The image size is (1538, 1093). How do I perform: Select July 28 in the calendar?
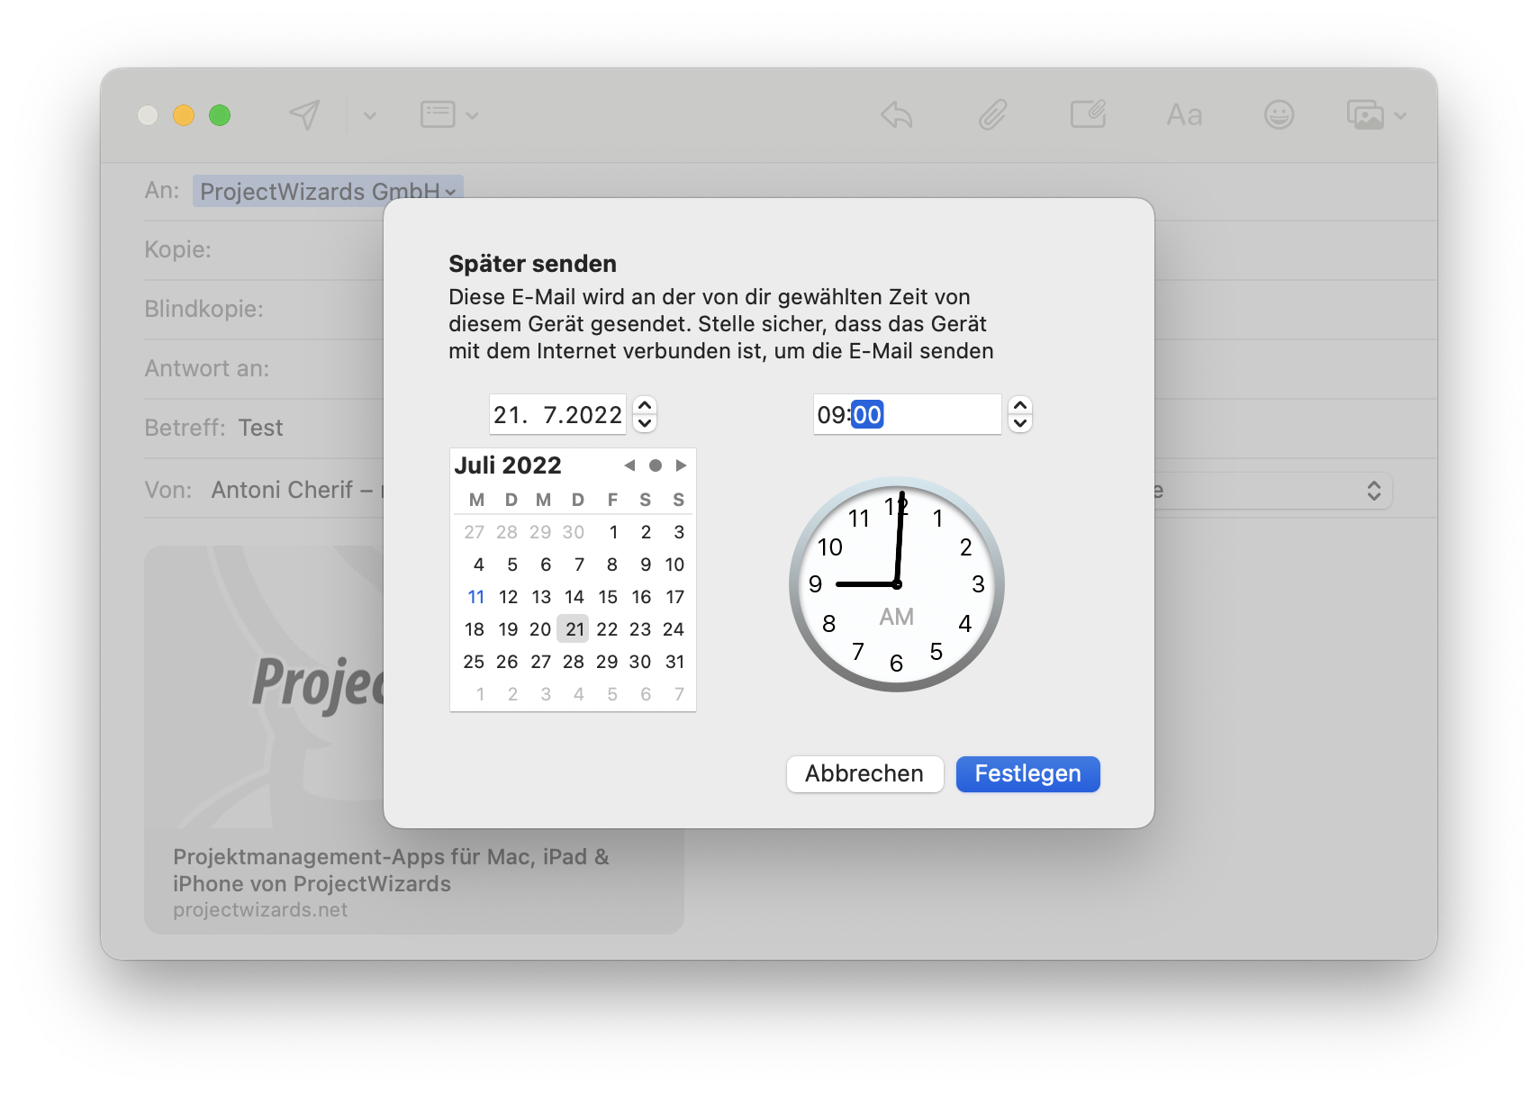coord(574,662)
